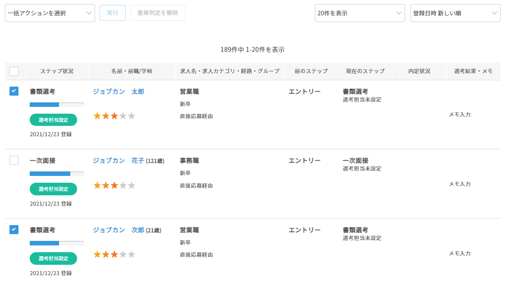Click the second star for ジョブカン 花子
Viewport: 506px width, 286px height.
pos(105,185)
